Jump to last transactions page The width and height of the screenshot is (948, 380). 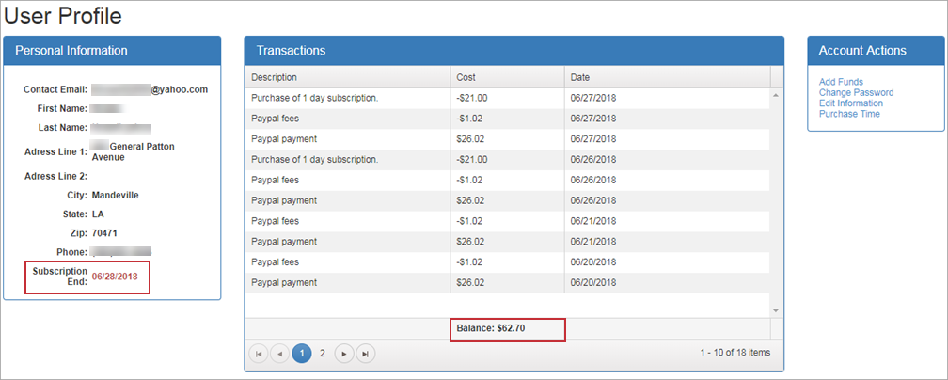pos(366,354)
